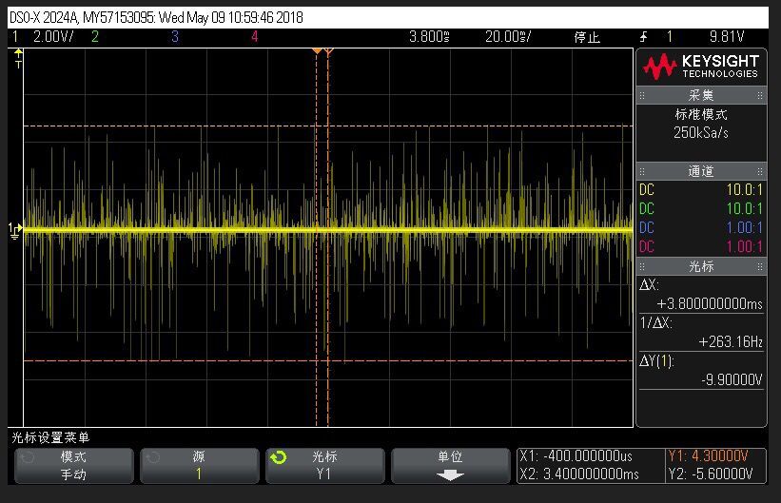Viewport: 781px width, 503px height.
Task: Open the 模式 手动 softkey
Action: pos(73,466)
